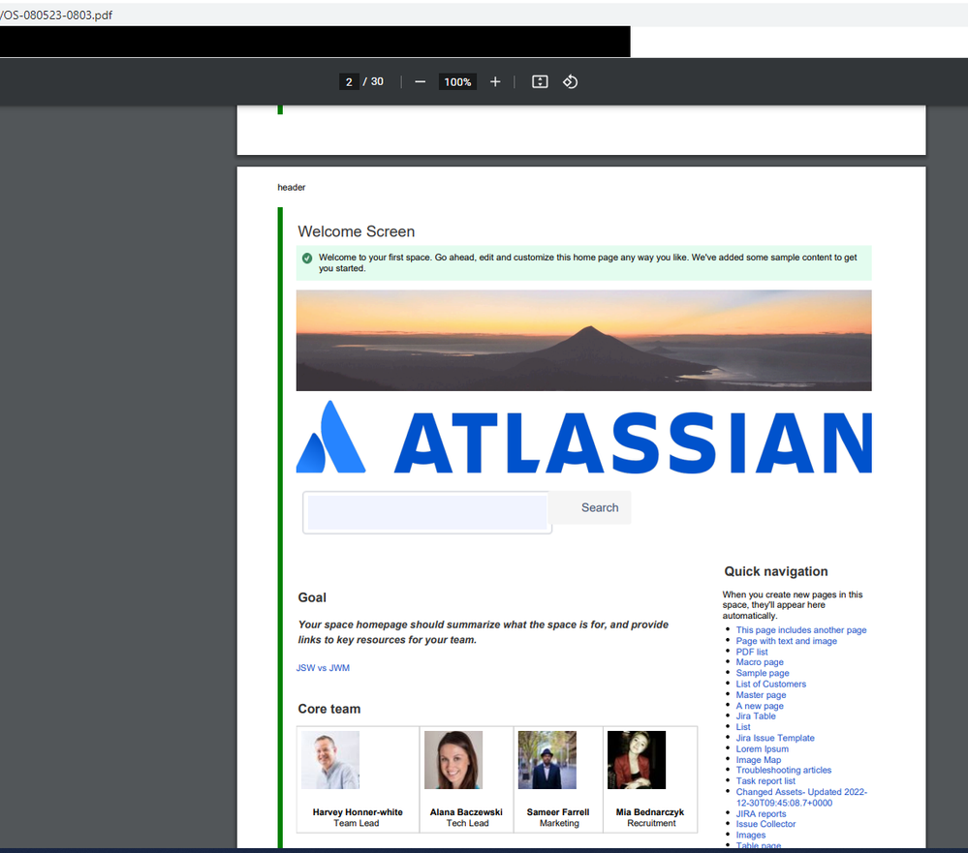Click the name Sameer Farrell
This screenshot has height=853, width=968.
coord(558,812)
